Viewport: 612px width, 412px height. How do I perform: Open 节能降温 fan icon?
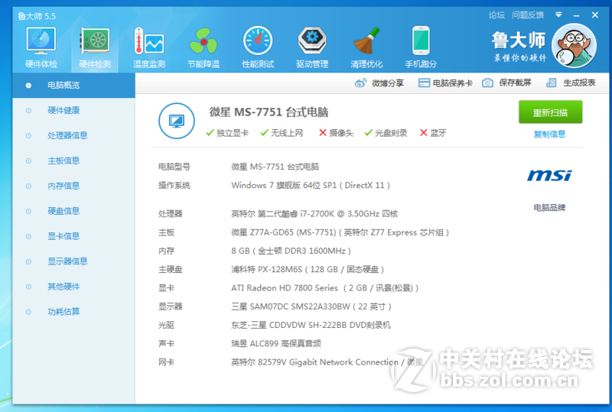pyautogui.click(x=203, y=41)
